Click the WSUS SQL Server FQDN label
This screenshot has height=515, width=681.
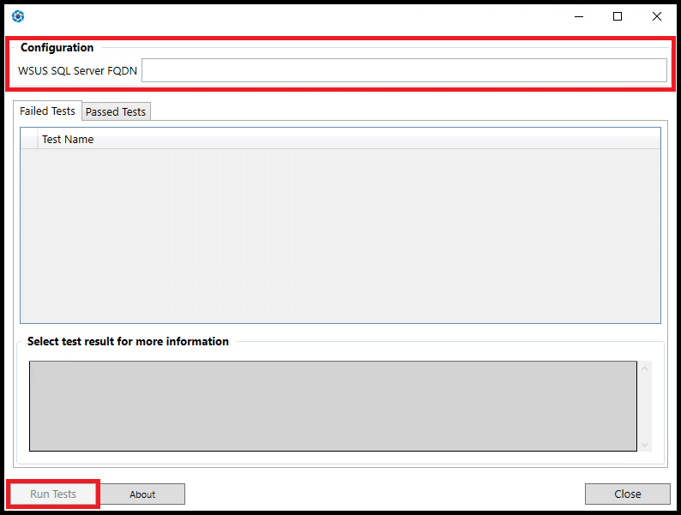77,70
